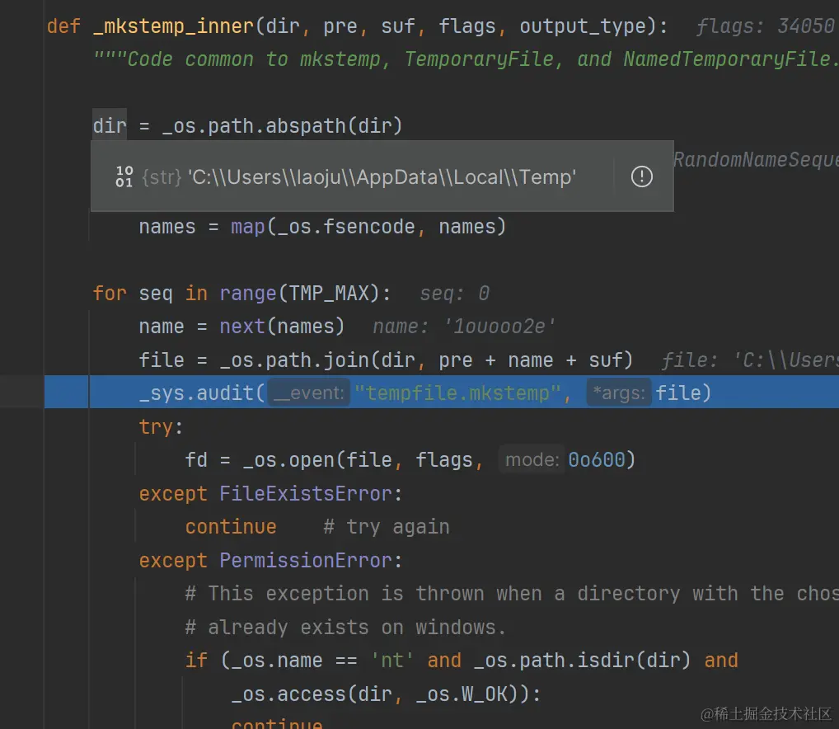Click the '_sys.audit' call on highlighted line
Image resolution: width=839 pixels, height=729 pixels.
pyautogui.click(x=196, y=393)
